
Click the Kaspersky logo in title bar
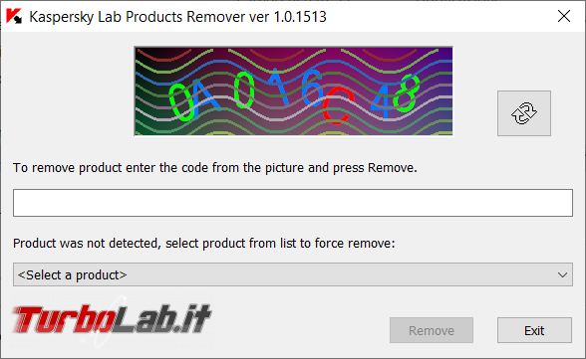(14, 17)
